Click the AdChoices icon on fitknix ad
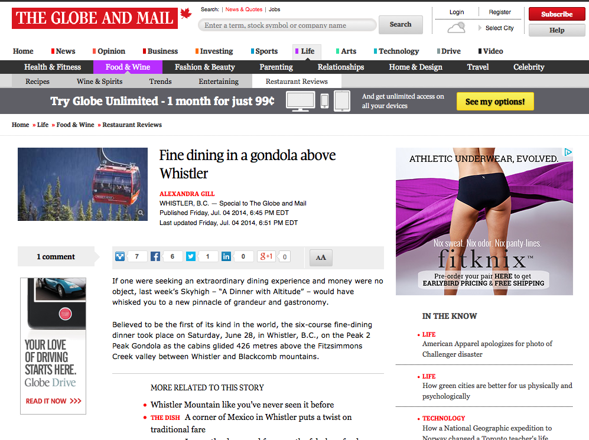Viewport: 589px width, 440px height. coord(568,152)
